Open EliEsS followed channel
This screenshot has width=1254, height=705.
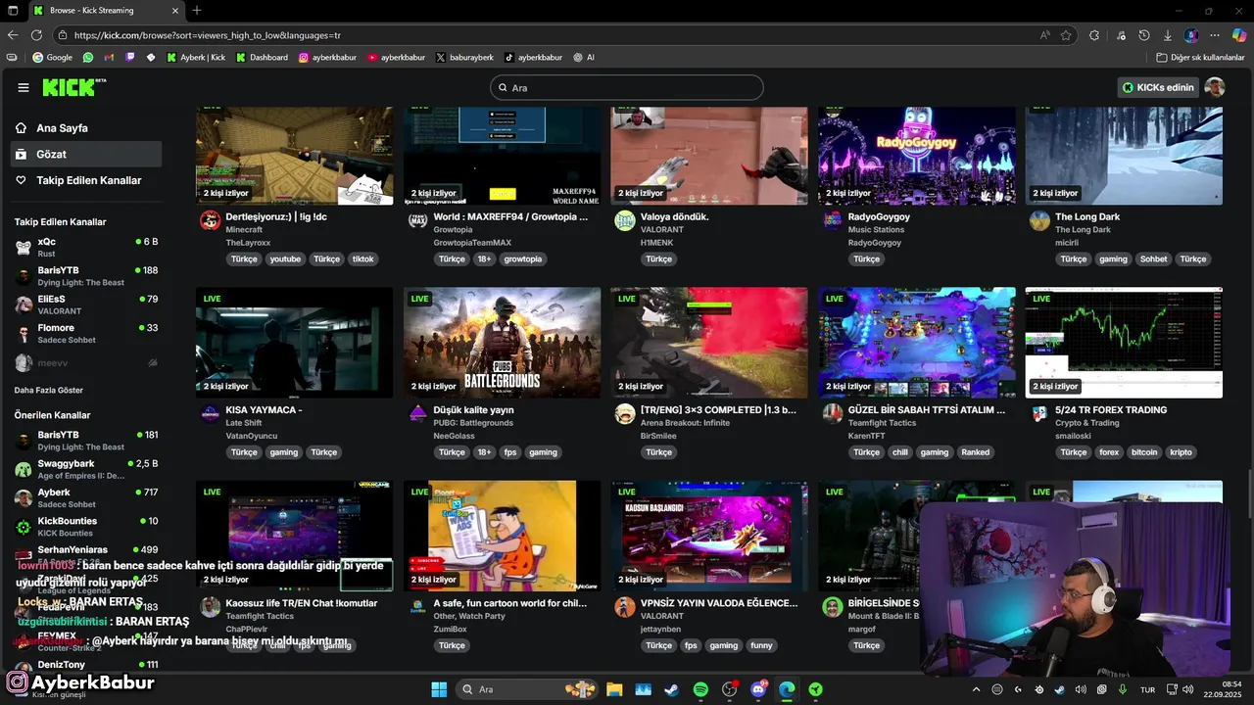pos(86,305)
